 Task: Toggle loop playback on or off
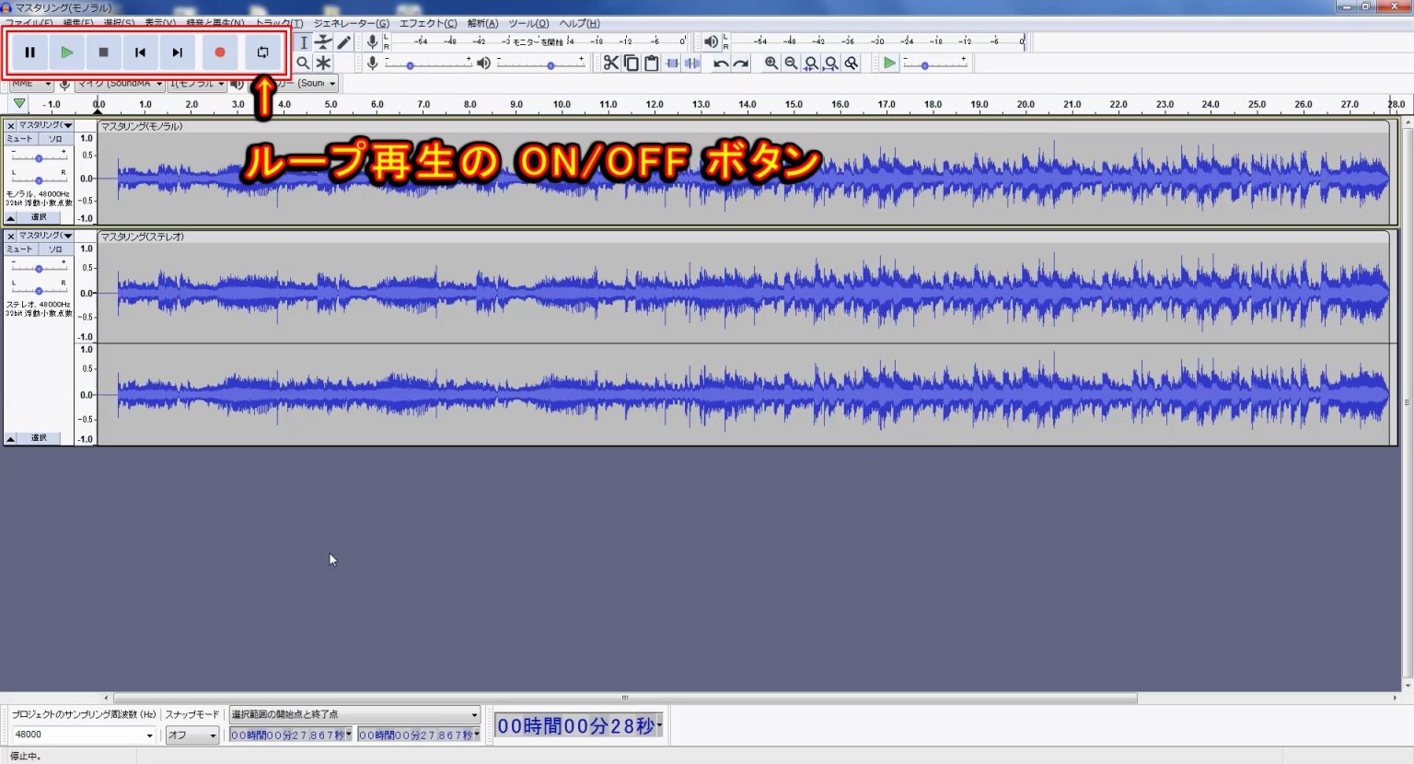pyautogui.click(x=262, y=52)
